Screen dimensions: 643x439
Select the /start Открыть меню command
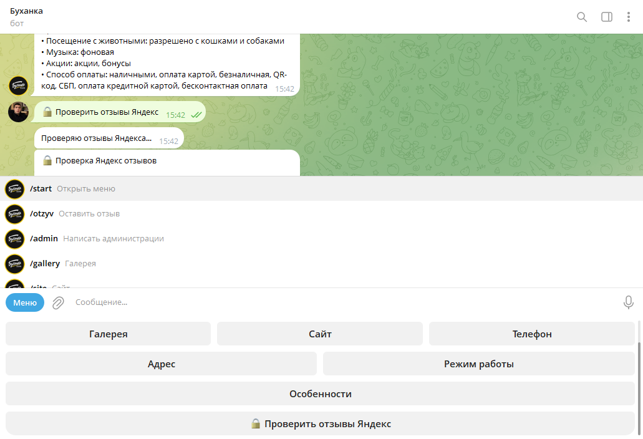point(322,188)
